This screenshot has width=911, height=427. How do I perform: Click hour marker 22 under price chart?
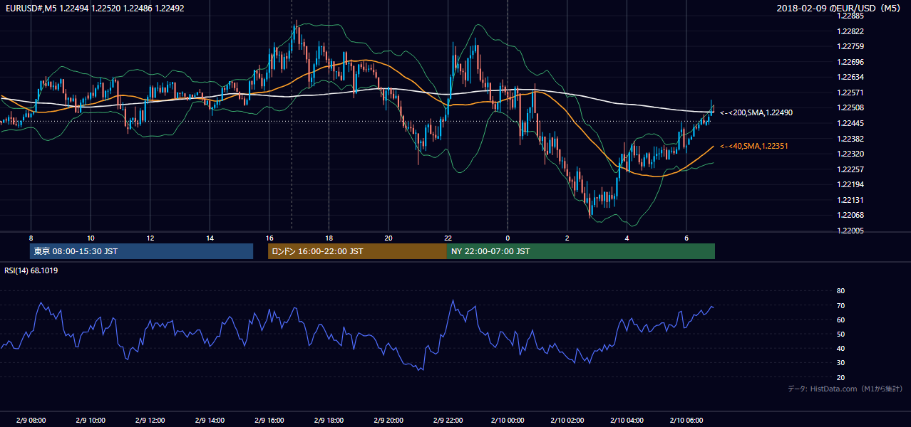click(448, 238)
